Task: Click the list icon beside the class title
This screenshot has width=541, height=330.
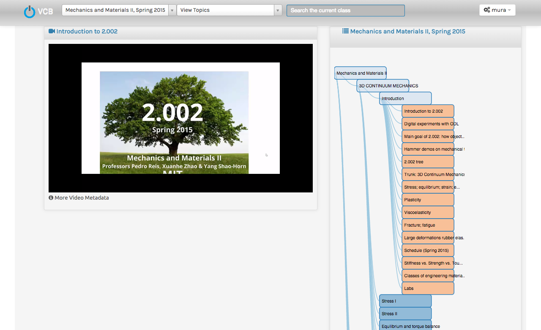Action: pos(345,31)
